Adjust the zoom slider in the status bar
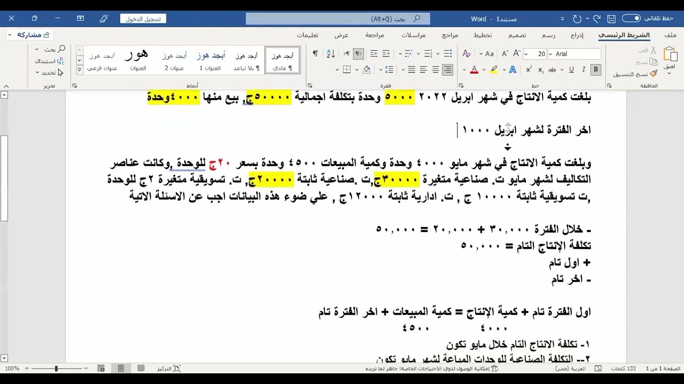Screen dimensions: 684x384 56,369
